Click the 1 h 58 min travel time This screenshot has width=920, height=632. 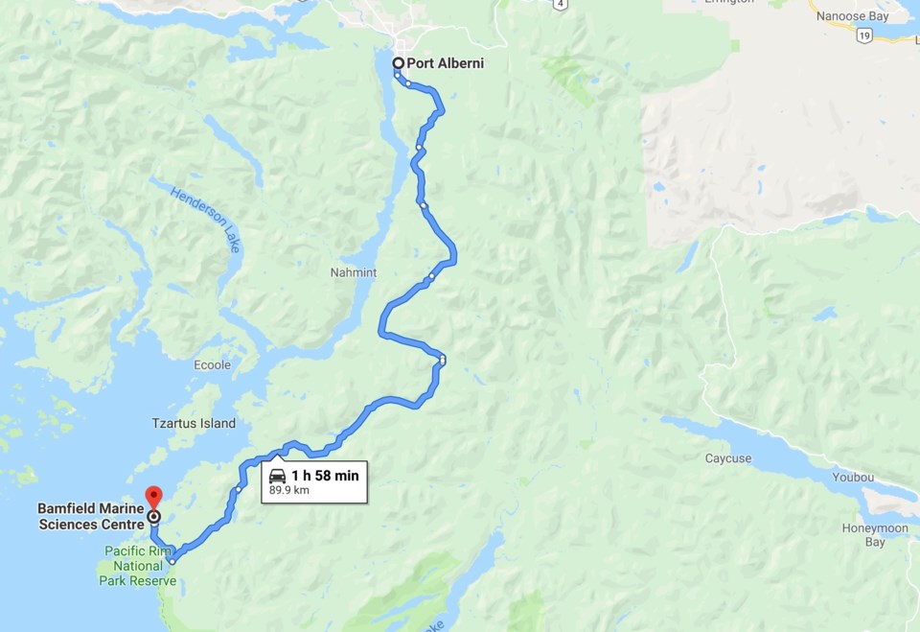pyautogui.click(x=325, y=475)
